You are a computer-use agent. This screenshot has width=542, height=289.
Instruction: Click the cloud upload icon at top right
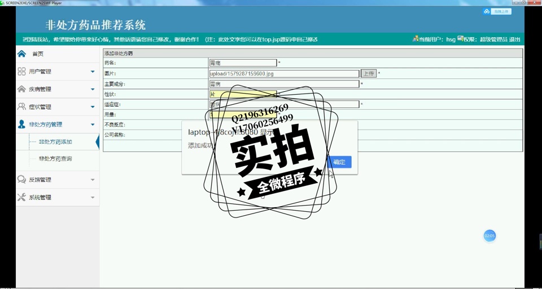(x=486, y=11)
